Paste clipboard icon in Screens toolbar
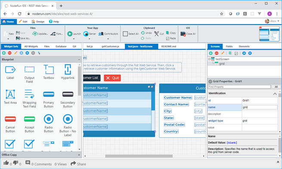 [x=236, y=53]
